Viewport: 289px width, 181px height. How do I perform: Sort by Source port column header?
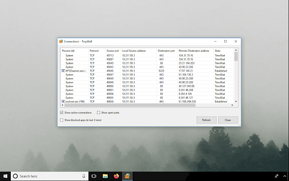[113, 51]
